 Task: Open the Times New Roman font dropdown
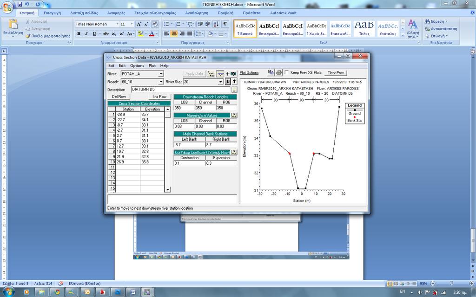[117, 24]
